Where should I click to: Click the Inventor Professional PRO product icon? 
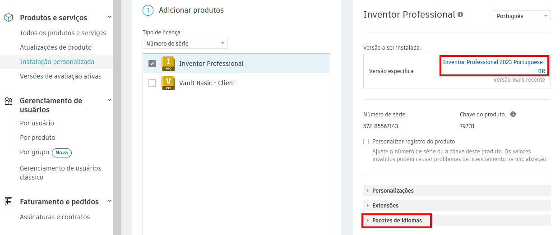(x=168, y=64)
